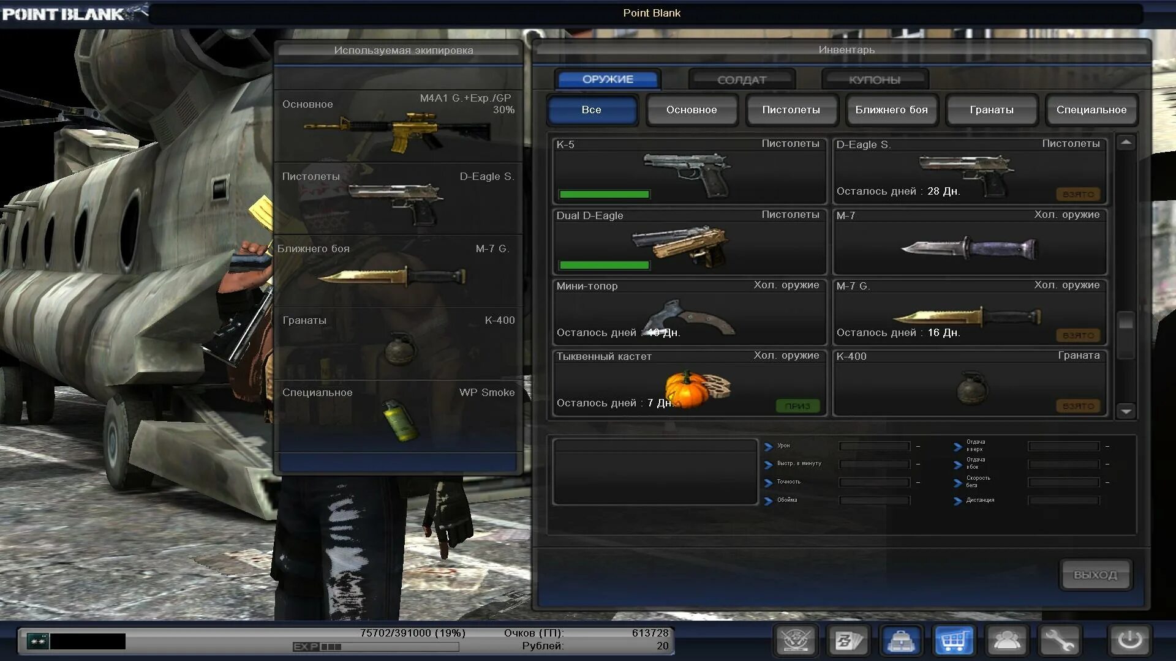
Task: Open the missions card icon in bottom bar
Action: click(x=849, y=641)
